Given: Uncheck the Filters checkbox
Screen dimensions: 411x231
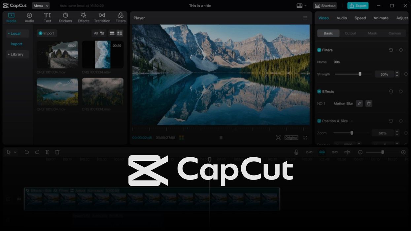Looking at the screenshot, I should click(319, 50).
